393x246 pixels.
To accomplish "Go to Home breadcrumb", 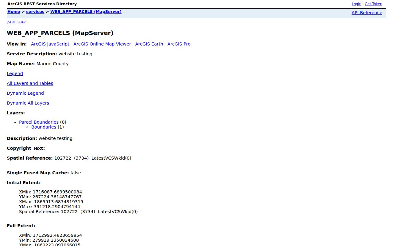I will pos(14,12).
